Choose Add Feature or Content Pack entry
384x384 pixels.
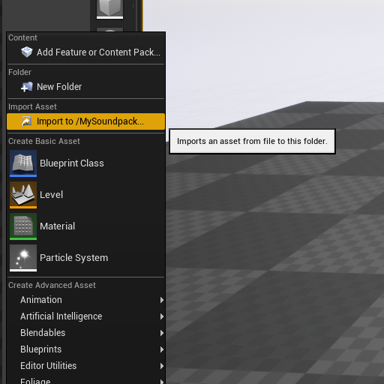[x=85, y=52]
